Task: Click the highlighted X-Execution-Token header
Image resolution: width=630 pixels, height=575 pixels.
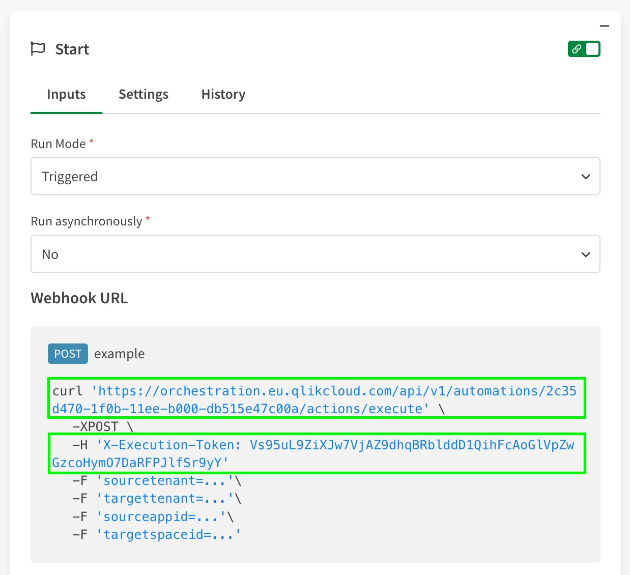Action: [316, 453]
